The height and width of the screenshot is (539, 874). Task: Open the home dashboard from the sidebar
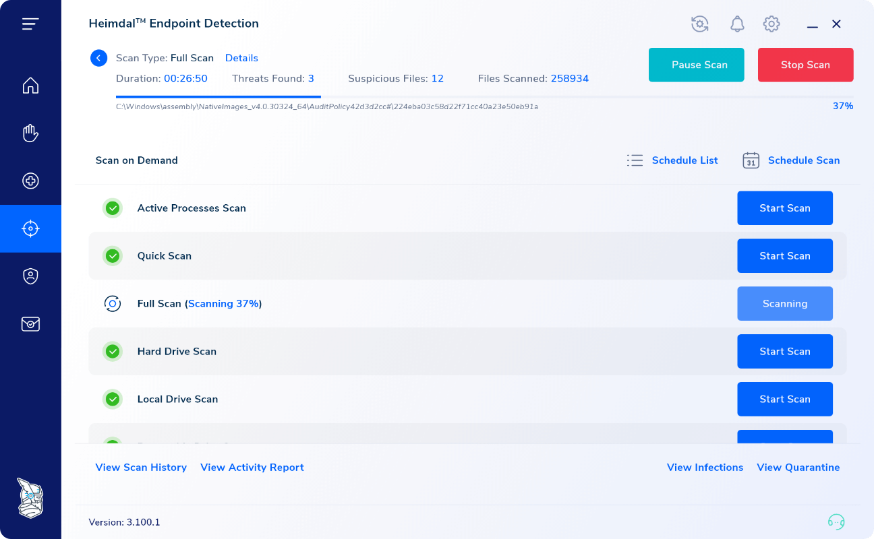click(30, 86)
